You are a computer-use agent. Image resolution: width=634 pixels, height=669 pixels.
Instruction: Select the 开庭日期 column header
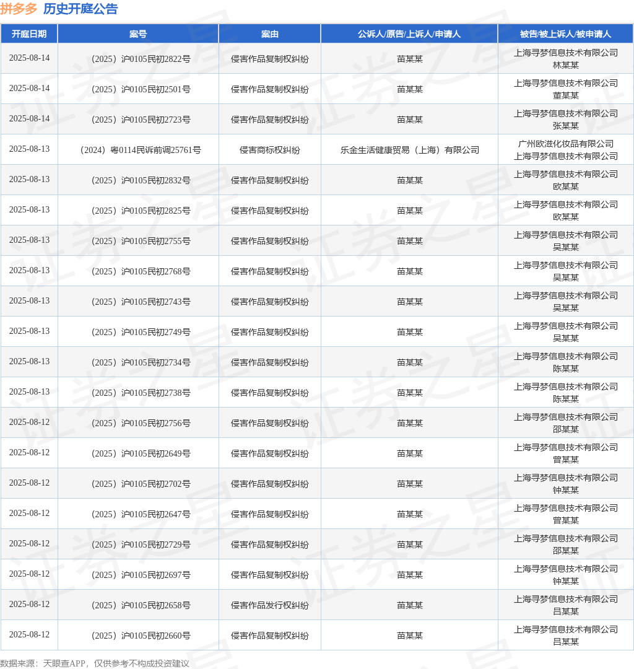[29, 34]
